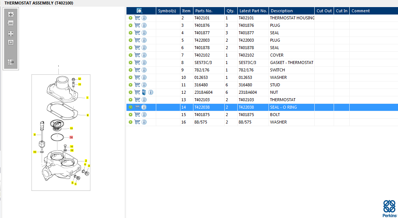Click the highlighted T422038 part number

[x=202, y=107]
